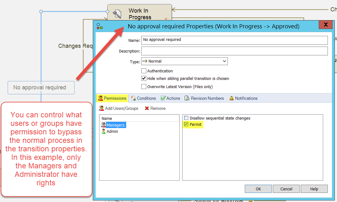
Task: Click into the Name input field
Action: [x=234, y=40]
